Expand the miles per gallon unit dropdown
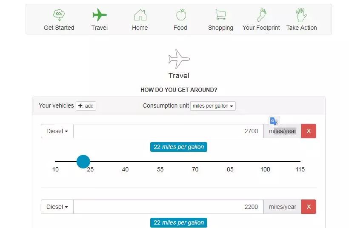 [x=213, y=106]
